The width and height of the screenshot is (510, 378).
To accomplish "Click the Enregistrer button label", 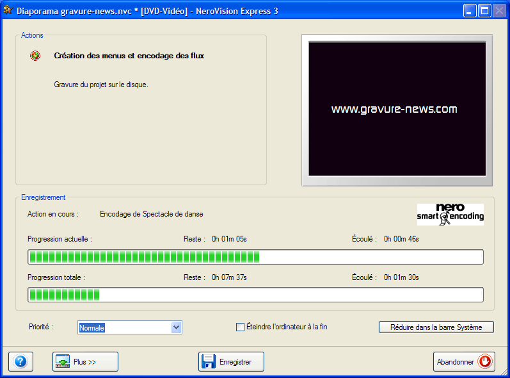I will pos(235,362).
